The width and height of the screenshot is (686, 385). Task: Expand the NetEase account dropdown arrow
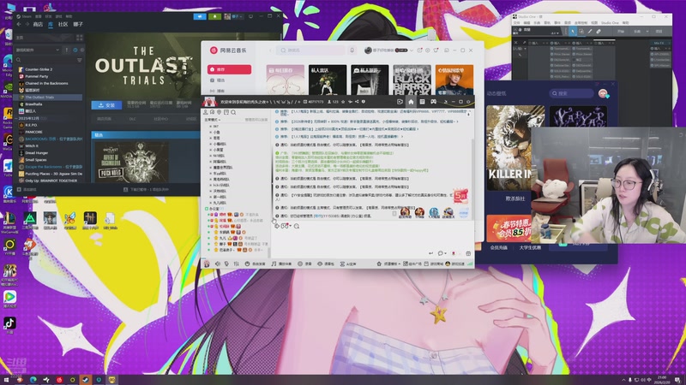point(412,50)
